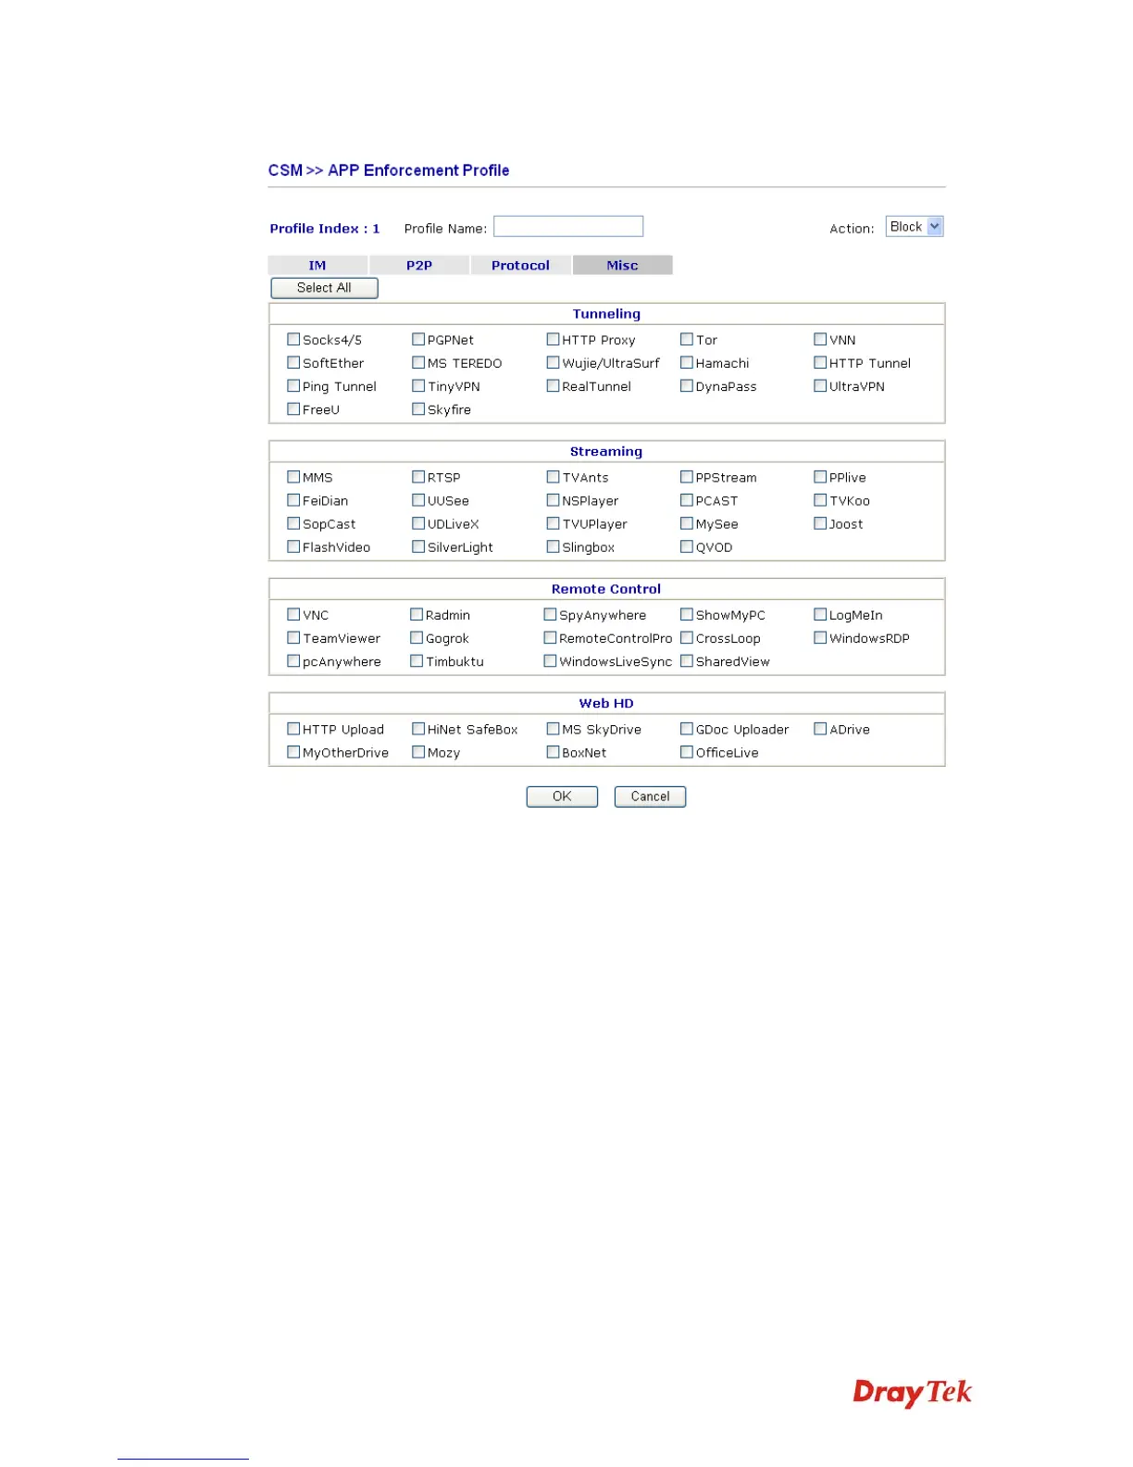Toggle the FeiDian checkbox
This screenshot has width=1133, height=1467.
[293, 500]
